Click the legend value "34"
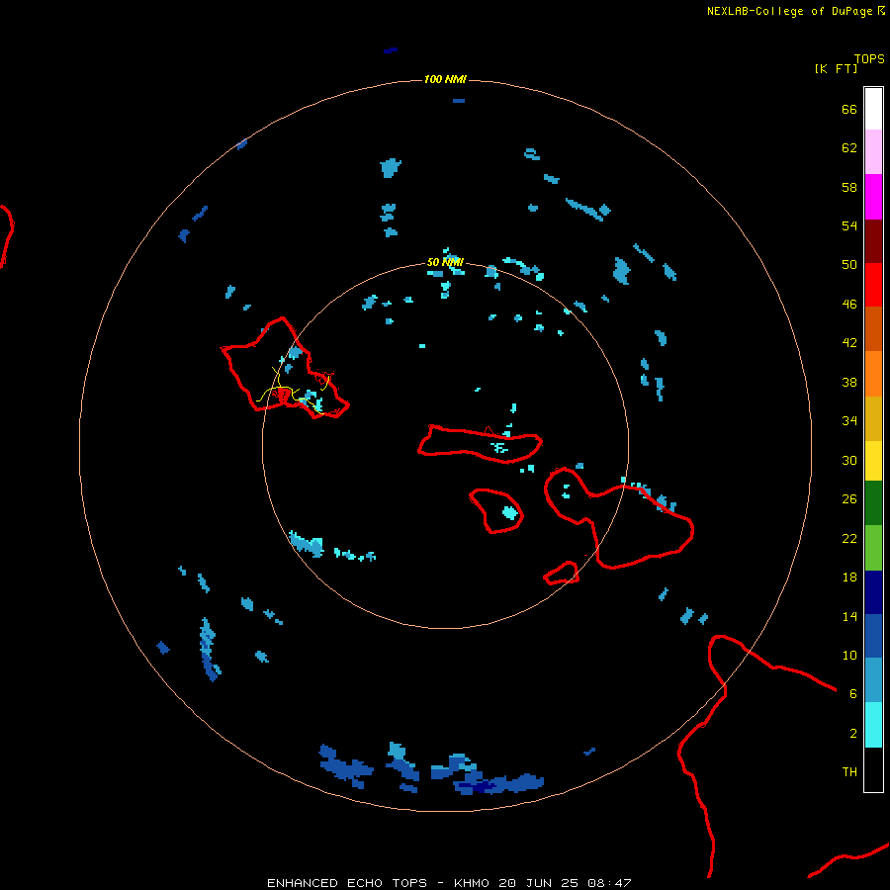Screen dimensions: 890x890 tap(849, 420)
